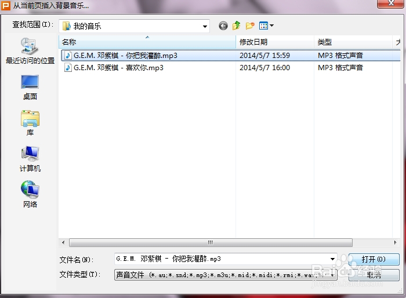Close the insert background music dialog
Image resolution: width=406 pixels, height=298 pixels.
(x=390, y=3)
